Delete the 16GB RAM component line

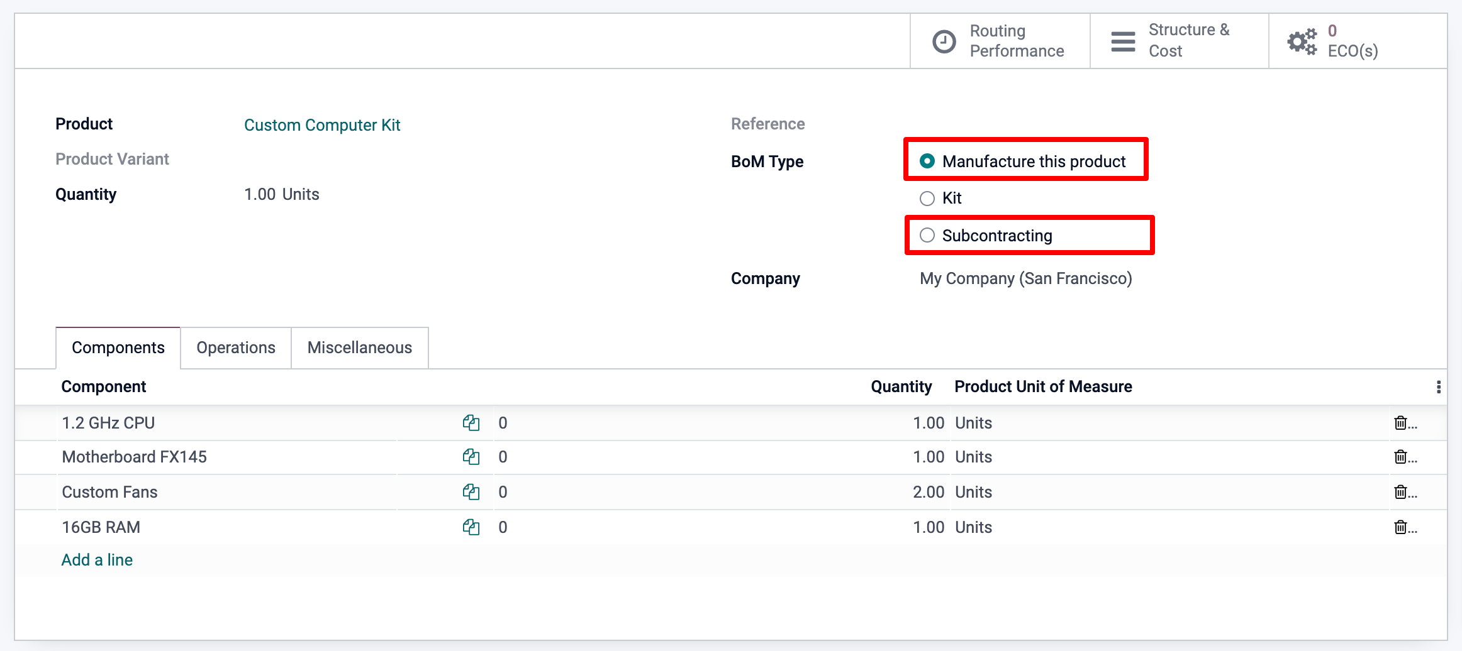click(x=1400, y=527)
